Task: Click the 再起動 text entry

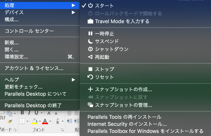Action: point(102,57)
